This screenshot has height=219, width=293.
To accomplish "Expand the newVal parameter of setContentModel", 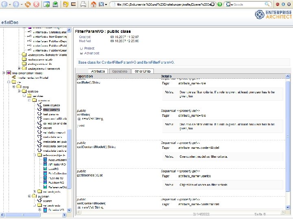I will point(79,207).
